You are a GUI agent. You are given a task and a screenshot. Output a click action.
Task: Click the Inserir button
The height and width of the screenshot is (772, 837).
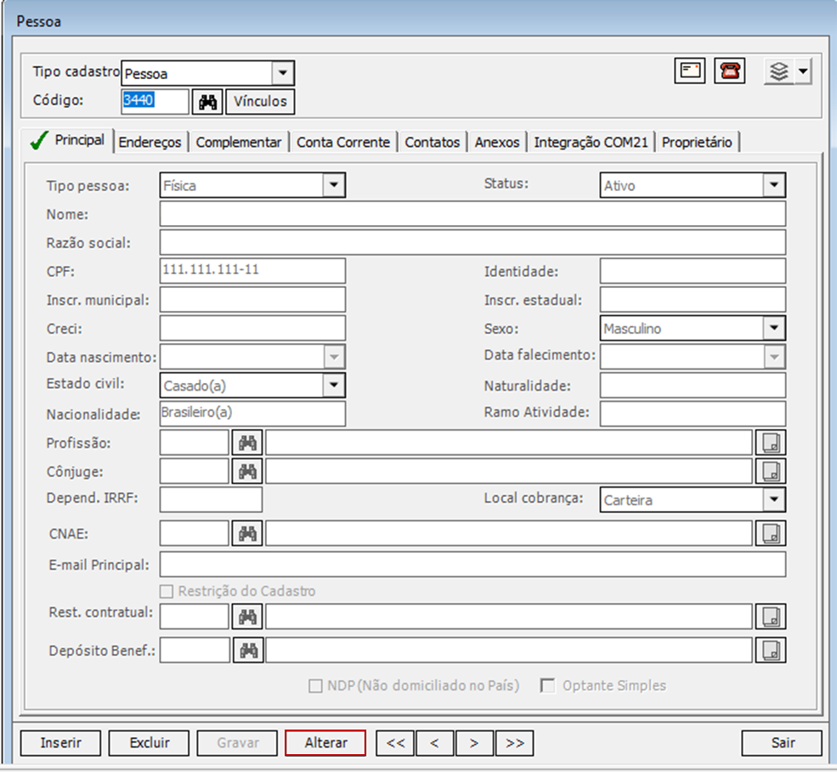(60, 743)
